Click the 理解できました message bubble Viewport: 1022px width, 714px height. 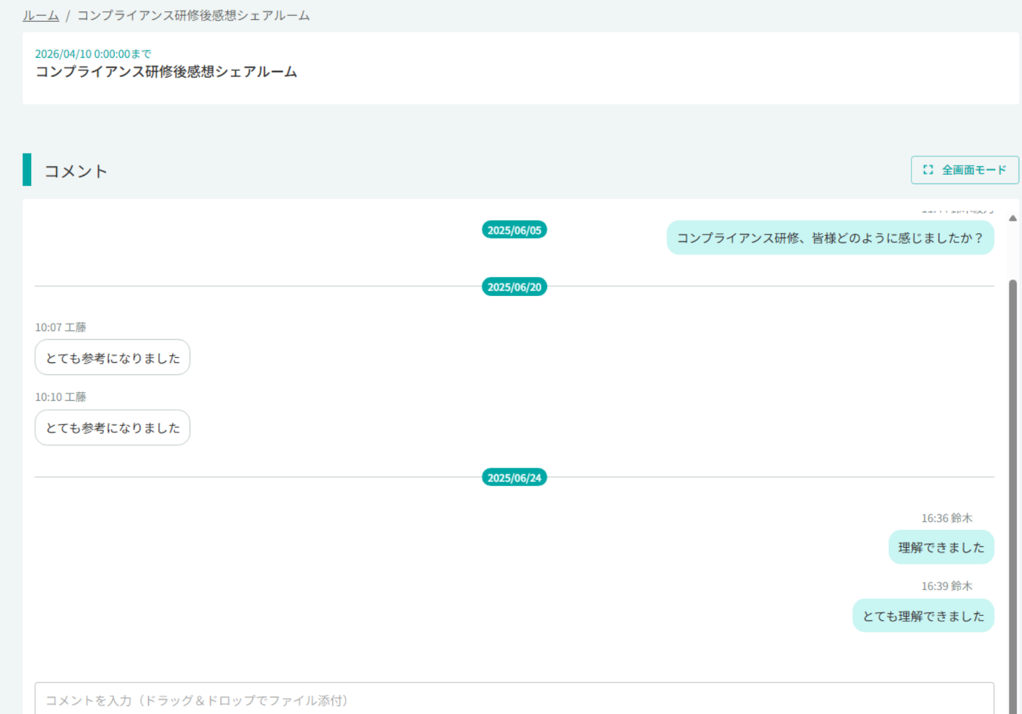coord(941,547)
